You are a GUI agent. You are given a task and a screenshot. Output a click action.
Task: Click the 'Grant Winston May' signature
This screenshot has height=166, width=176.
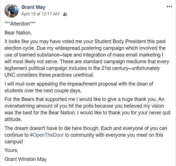pos(26,159)
